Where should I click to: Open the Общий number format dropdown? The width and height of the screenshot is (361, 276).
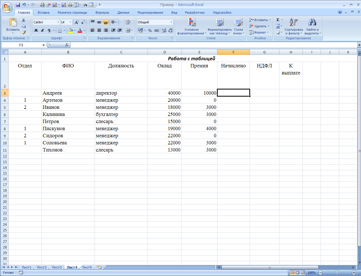pyautogui.click(x=171, y=22)
